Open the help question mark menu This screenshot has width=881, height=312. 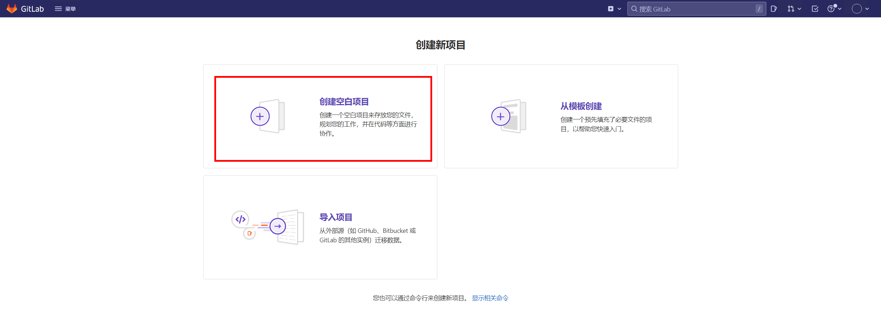(834, 9)
